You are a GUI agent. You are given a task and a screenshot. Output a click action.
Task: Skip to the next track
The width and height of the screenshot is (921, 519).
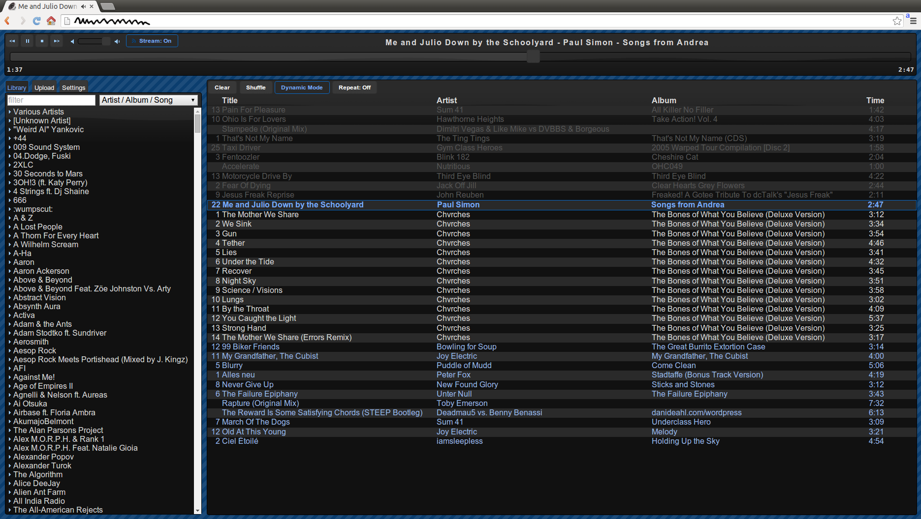(57, 41)
